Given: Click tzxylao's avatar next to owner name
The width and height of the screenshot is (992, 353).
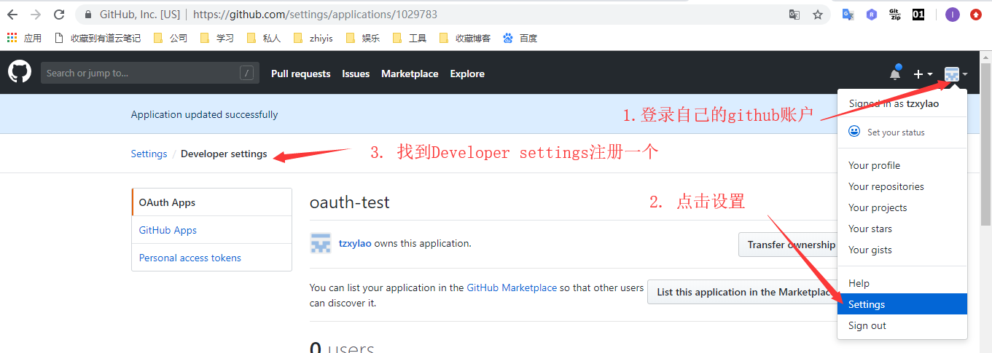Looking at the screenshot, I should coord(321,243).
